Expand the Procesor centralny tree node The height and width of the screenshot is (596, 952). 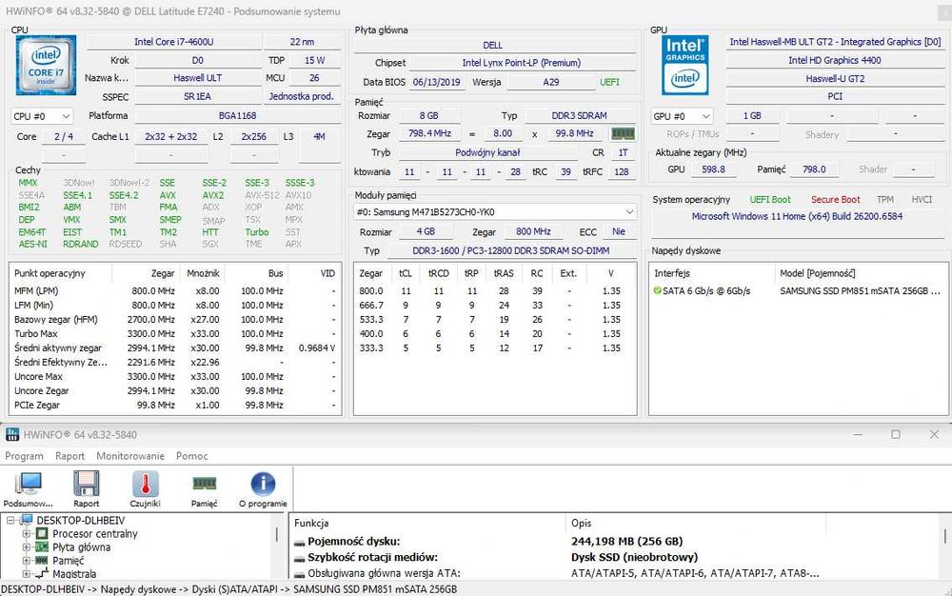pyautogui.click(x=26, y=534)
